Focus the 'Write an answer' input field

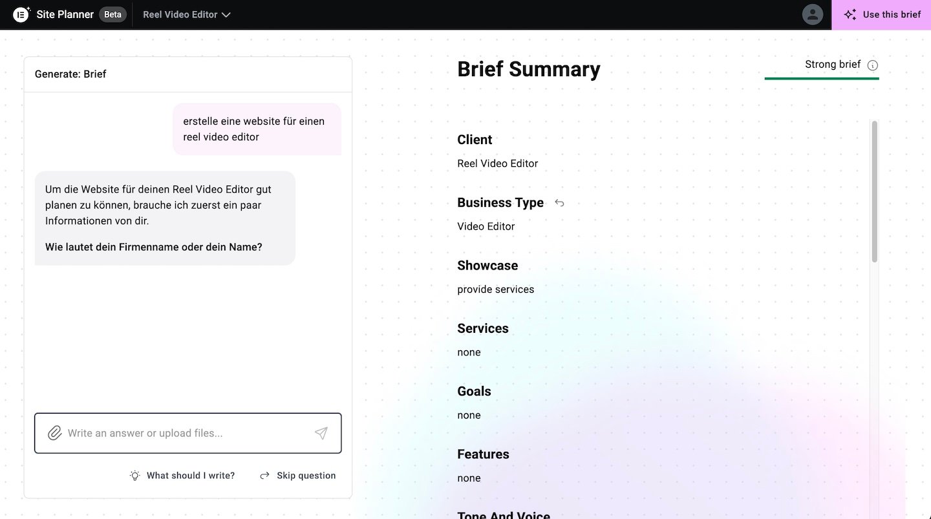coord(187,433)
